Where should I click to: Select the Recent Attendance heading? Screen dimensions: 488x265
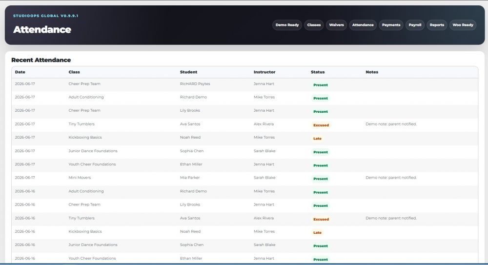tap(41, 60)
